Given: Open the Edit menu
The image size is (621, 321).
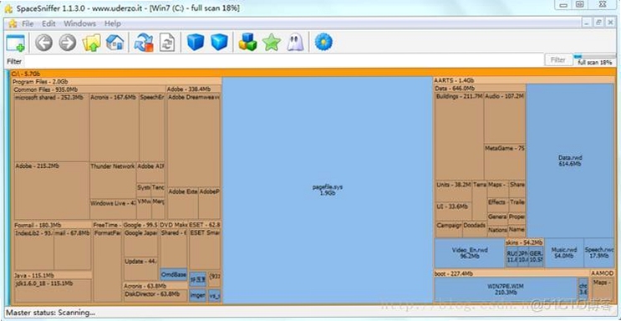Looking at the screenshot, I should [48, 23].
